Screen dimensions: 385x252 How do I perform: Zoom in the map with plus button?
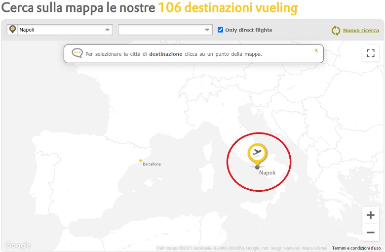[x=371, y=215]
